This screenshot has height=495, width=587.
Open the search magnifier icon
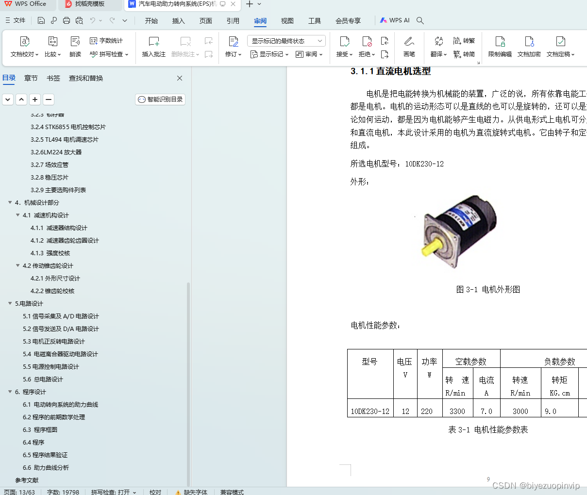click(420, 20)
